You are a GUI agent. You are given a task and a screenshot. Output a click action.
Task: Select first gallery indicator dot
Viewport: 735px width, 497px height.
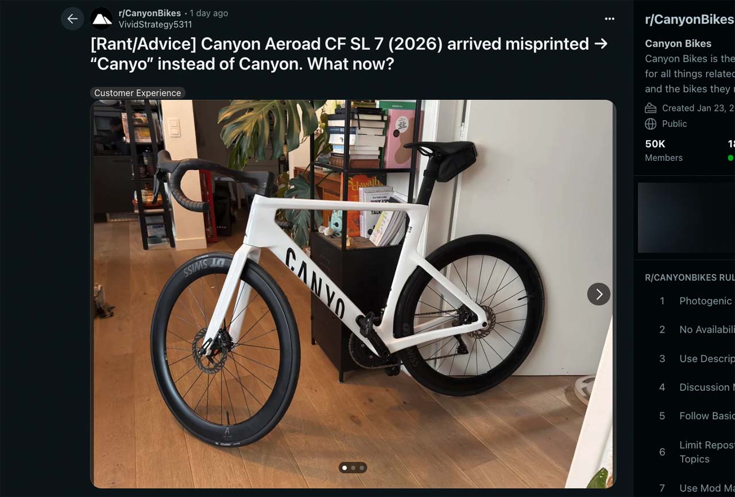[x=345, y=468]
